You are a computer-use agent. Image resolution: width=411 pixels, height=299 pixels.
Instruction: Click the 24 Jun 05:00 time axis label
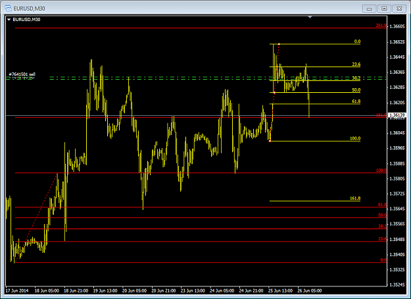point(222,290)
